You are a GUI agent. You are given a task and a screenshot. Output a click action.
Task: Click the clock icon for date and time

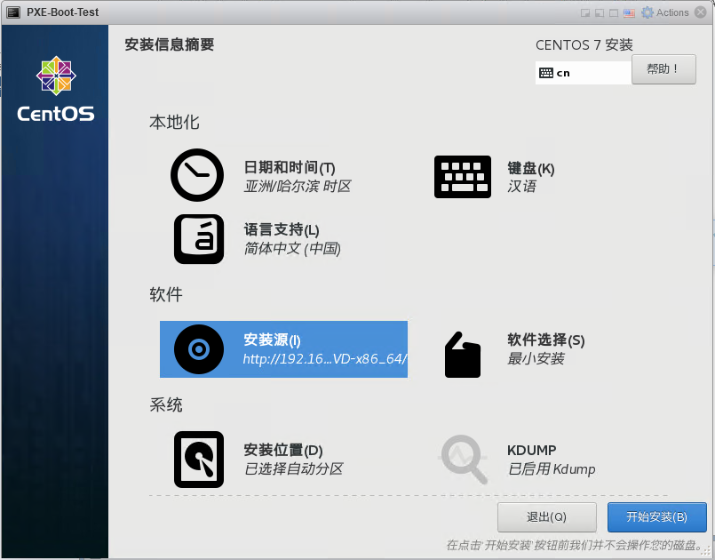tap(197, 175)
